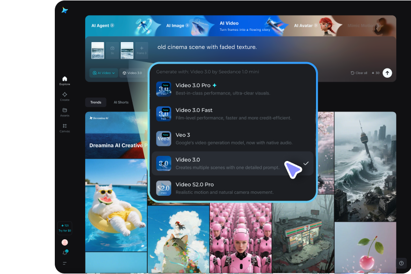This screenshot has height=274, width=411.
Task: Open the giant wave city tower image
Action: tap(365, 167)
